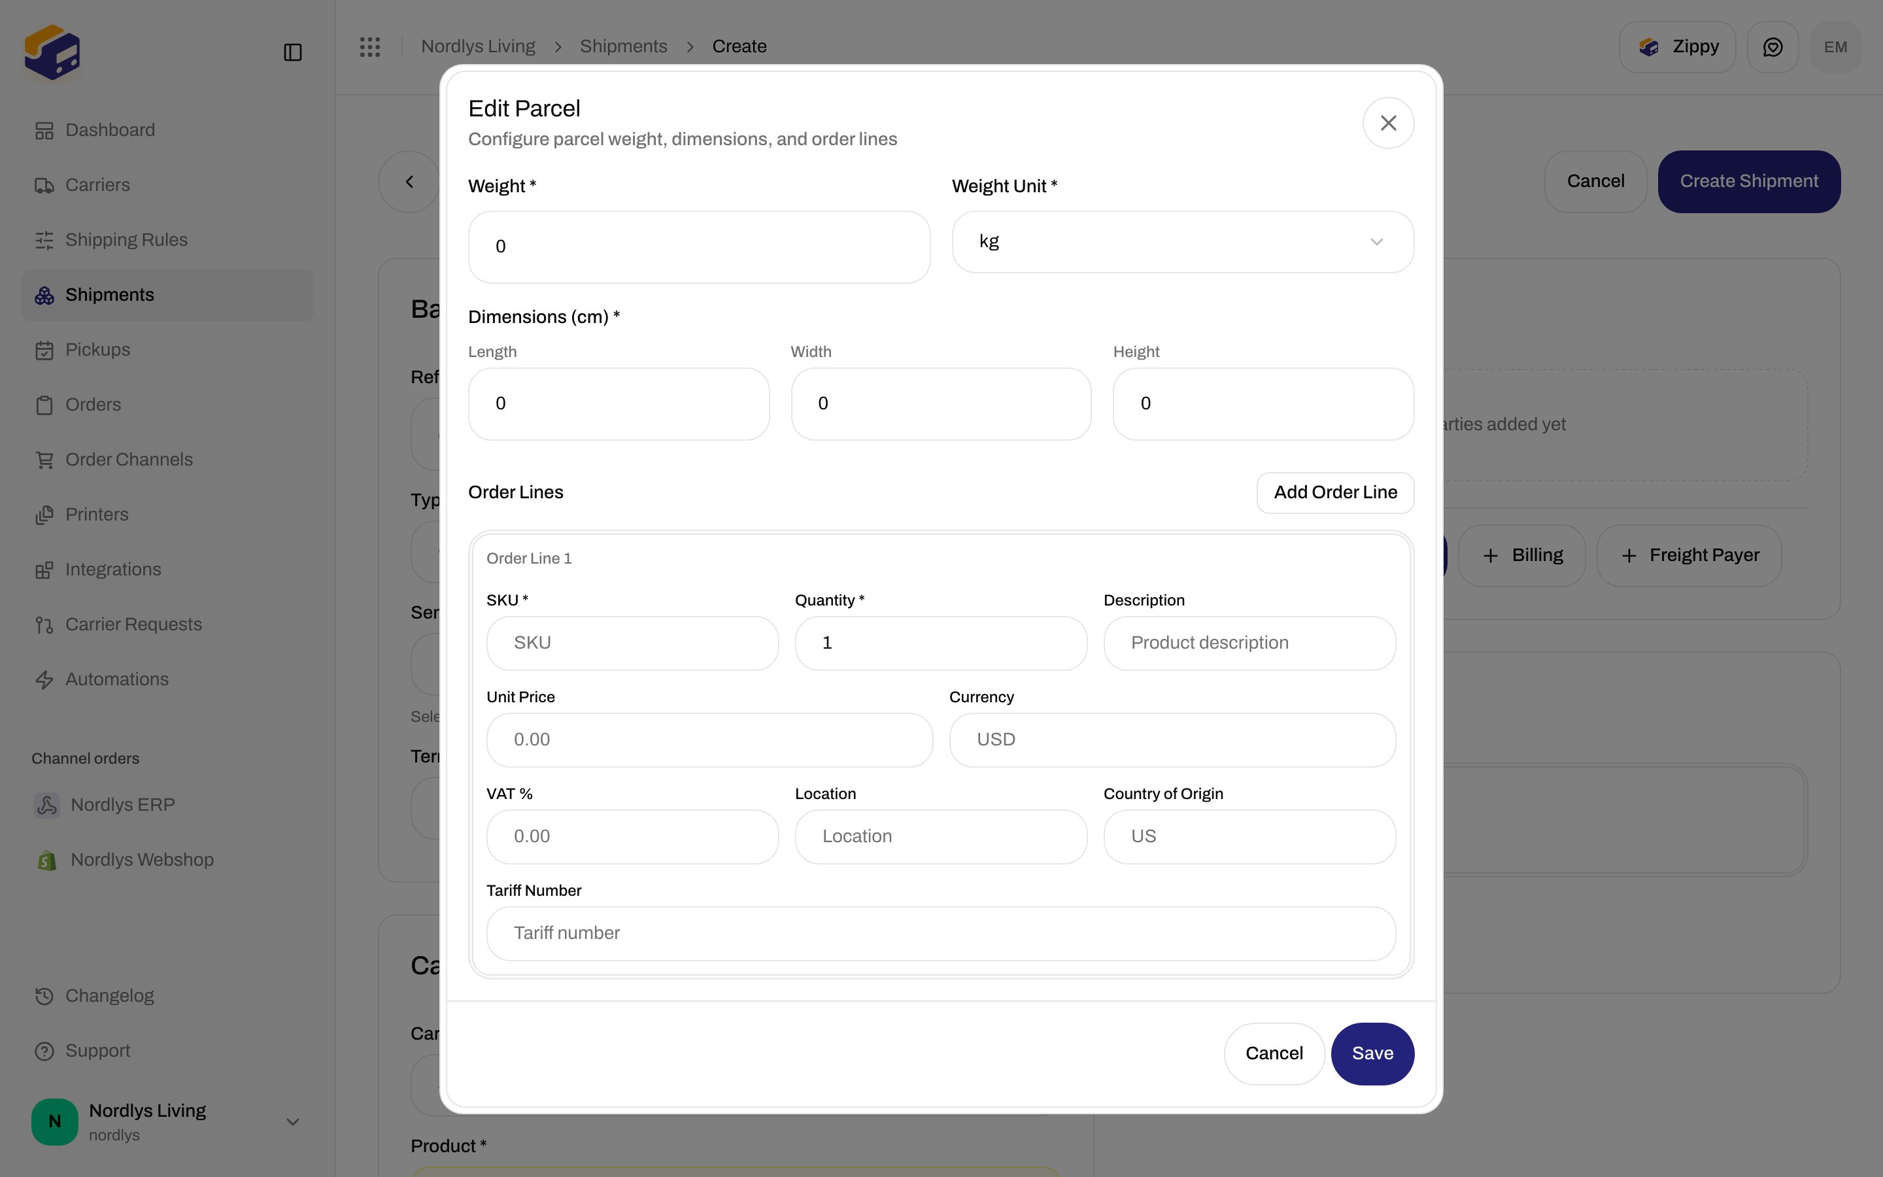Click the Unit Price field
Viewport: 1883px width, 1177px height.
tap(709, 740)
